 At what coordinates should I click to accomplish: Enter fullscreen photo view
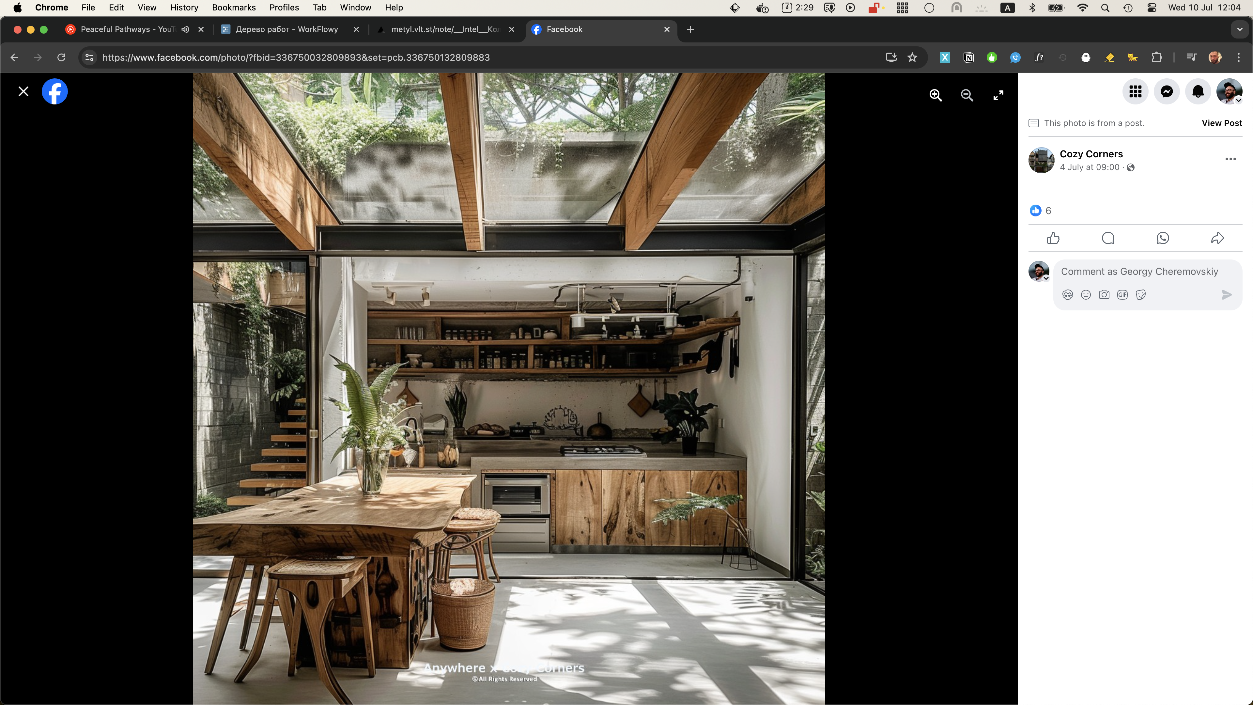tap(998, 95)
